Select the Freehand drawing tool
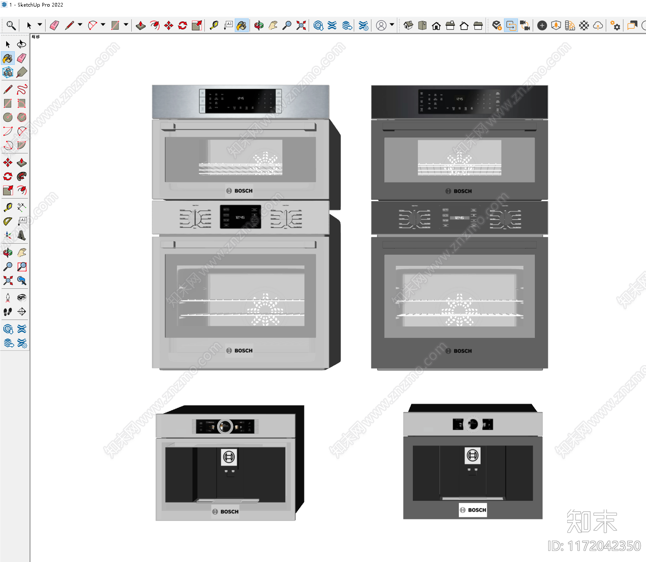The height and width of the screenshot is (562, 646). click(x=22, y=89)
